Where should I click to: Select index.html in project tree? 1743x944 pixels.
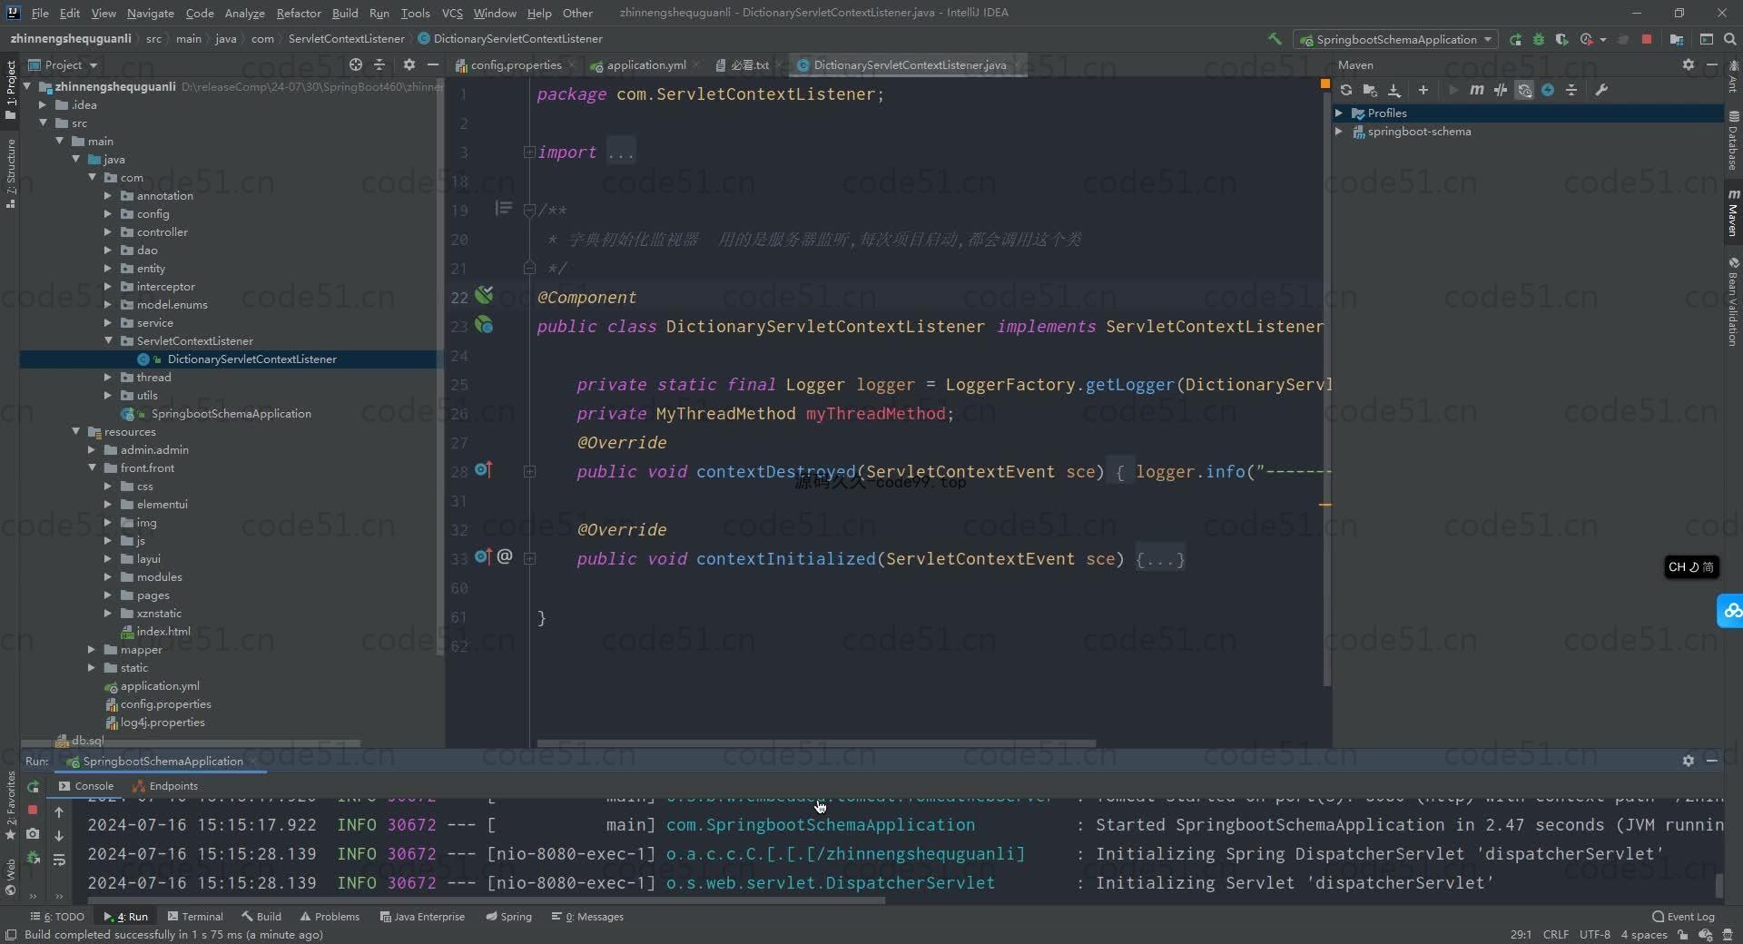point(163,631)
